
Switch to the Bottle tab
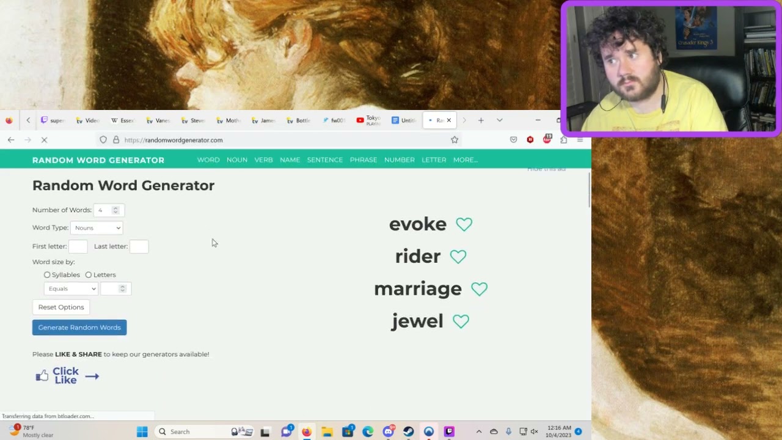(x=299, y=120)
